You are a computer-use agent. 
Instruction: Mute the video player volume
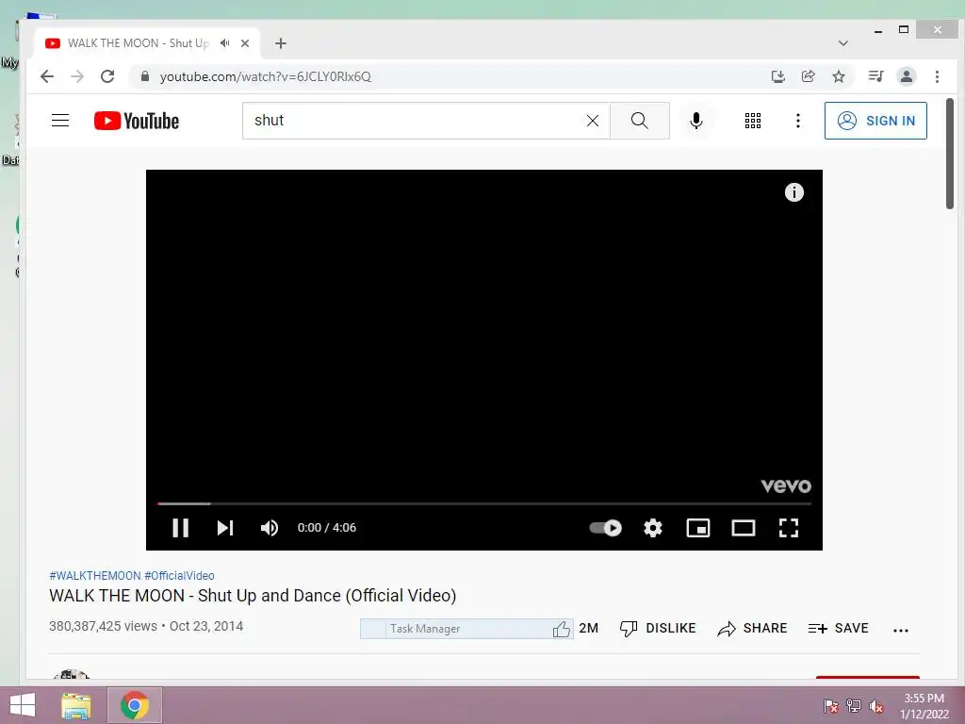270,528
